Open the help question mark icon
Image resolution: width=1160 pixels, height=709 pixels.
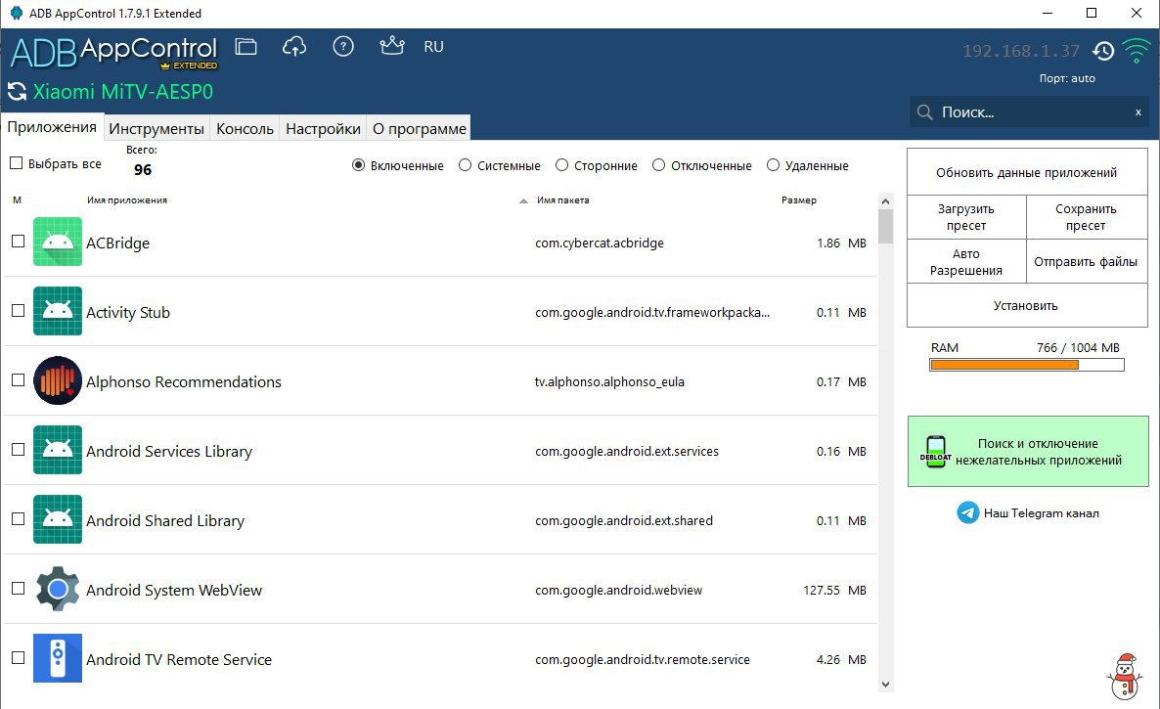tap(343, 47)
